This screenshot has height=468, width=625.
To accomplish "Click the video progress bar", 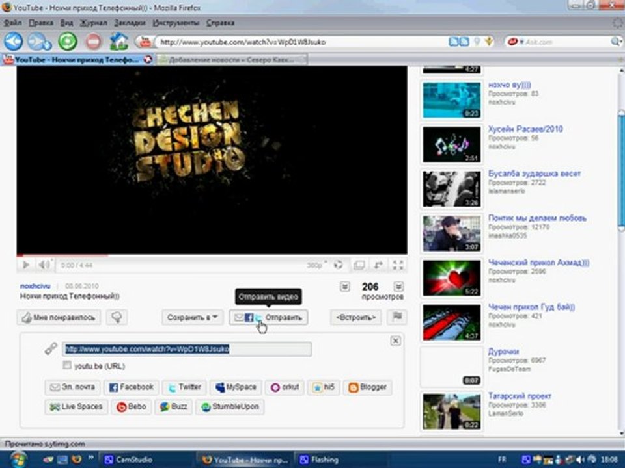I will tap(212, 255).
